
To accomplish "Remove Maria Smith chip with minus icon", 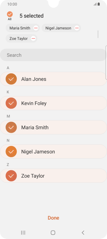I will [x=36, y=28].
